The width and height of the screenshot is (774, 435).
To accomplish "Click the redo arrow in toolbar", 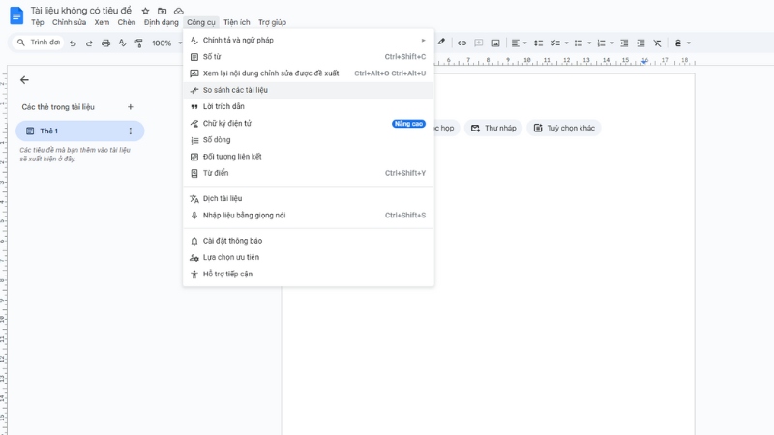I will click(x=89, y=43).
